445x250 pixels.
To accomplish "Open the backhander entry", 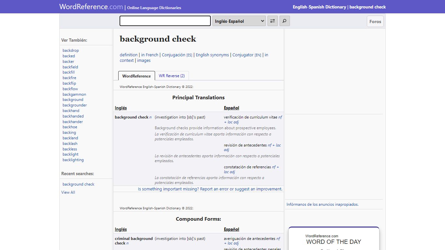I will point(73,122).
